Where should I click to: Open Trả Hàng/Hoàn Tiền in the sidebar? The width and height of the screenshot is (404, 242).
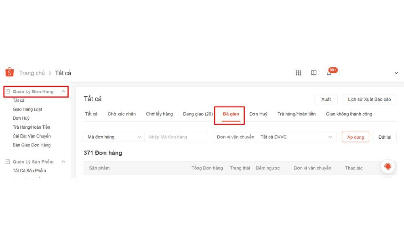pos(32,127)
